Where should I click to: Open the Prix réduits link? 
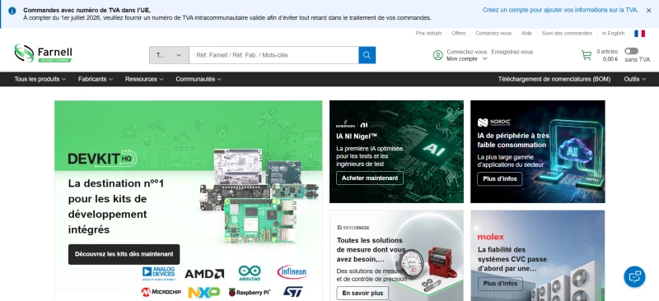(x=428, y=33)
